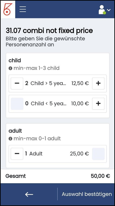Click the 12,50 € child price
The width and height of the screenshot is (115, 206).
tap(80, 83)
